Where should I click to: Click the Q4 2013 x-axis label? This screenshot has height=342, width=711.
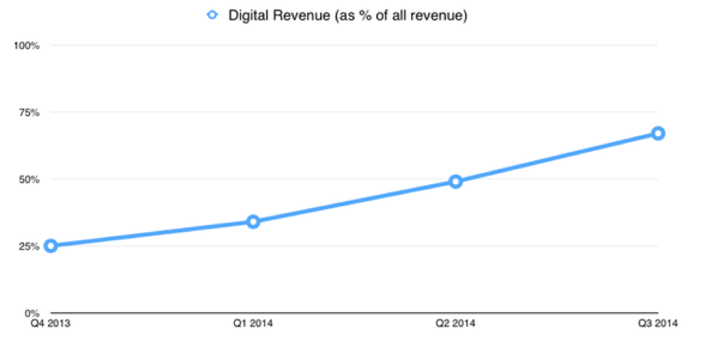click(50, 324)
